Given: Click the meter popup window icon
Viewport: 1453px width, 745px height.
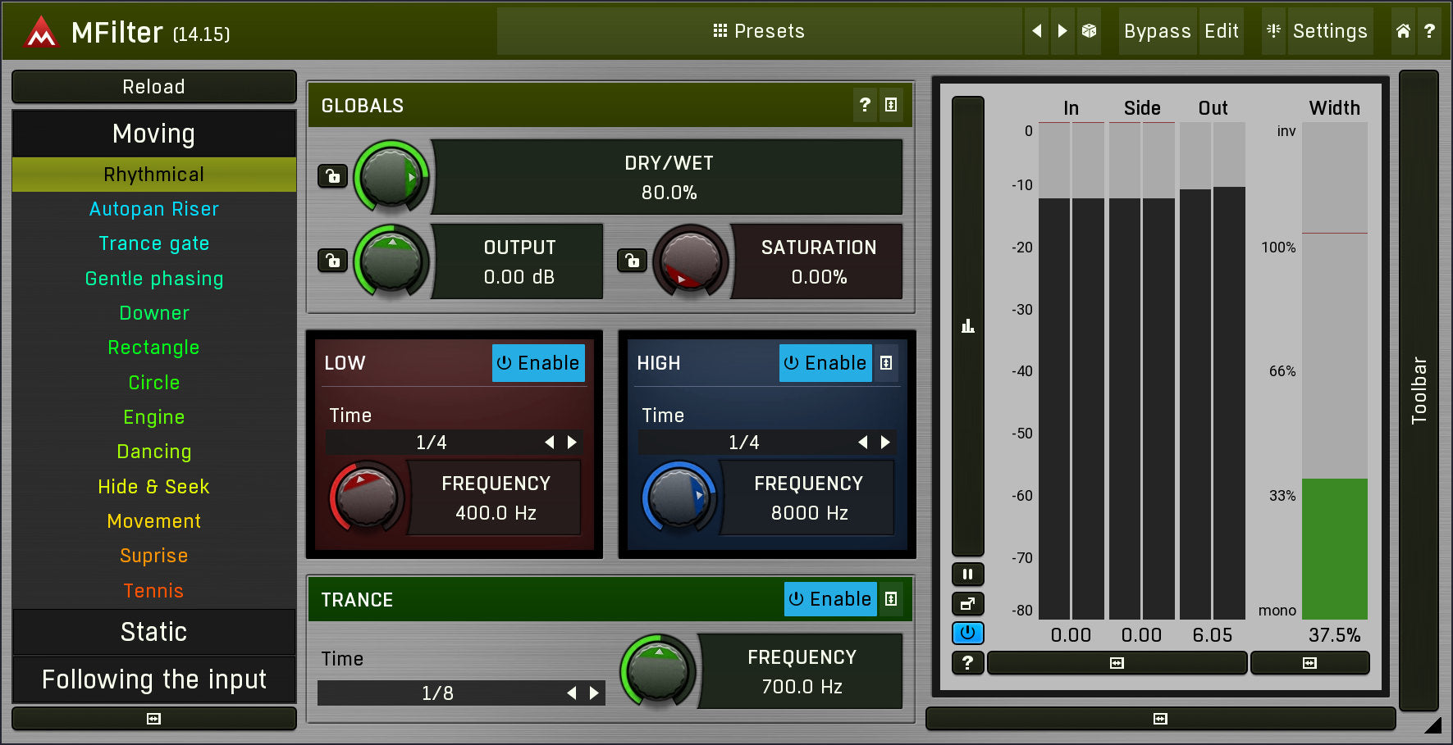Looking at the screenshot, I should pos(967,604).
